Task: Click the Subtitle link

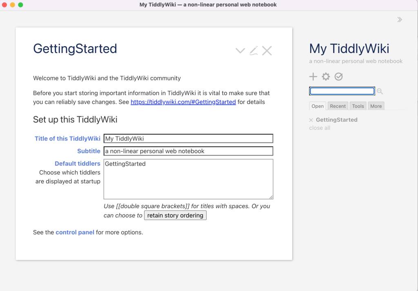Action: [x=89, y=151]
